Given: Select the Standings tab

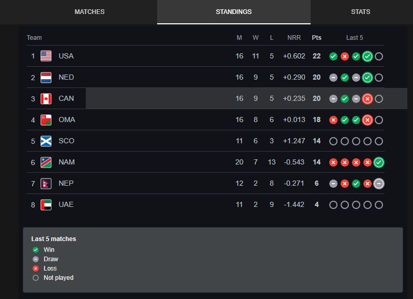Looking at the screenshot, I should (x=234, y=11).
